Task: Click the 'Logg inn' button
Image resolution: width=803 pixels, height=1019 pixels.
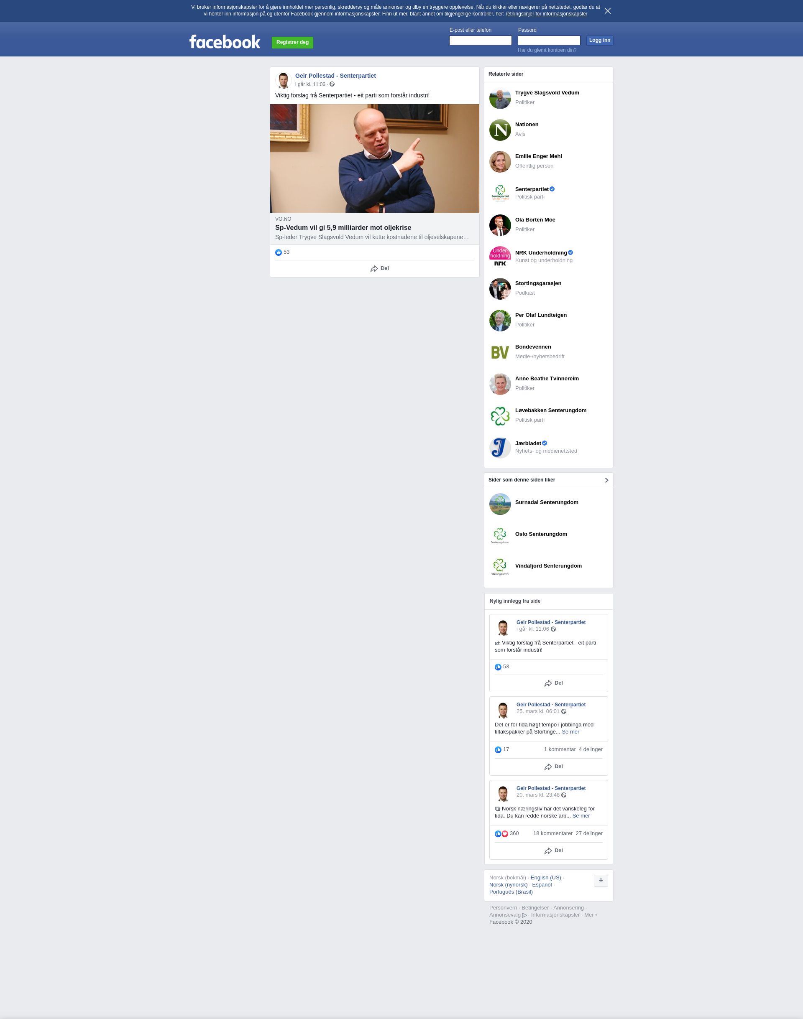Action: pyautogui.click(x=599, y=41)
